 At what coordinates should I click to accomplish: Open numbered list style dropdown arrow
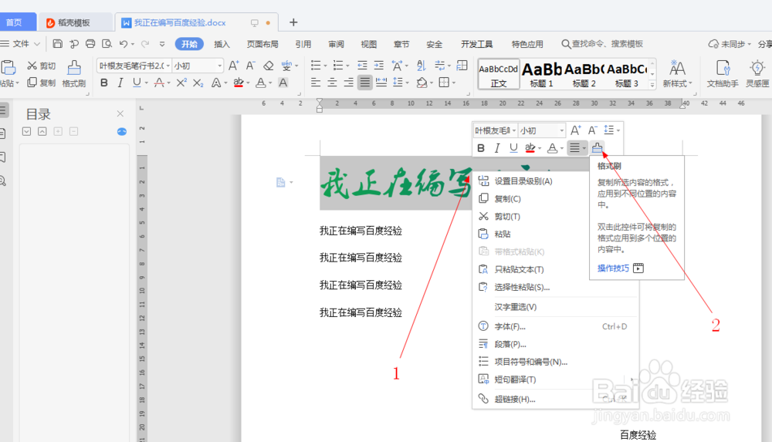(347, 66)
